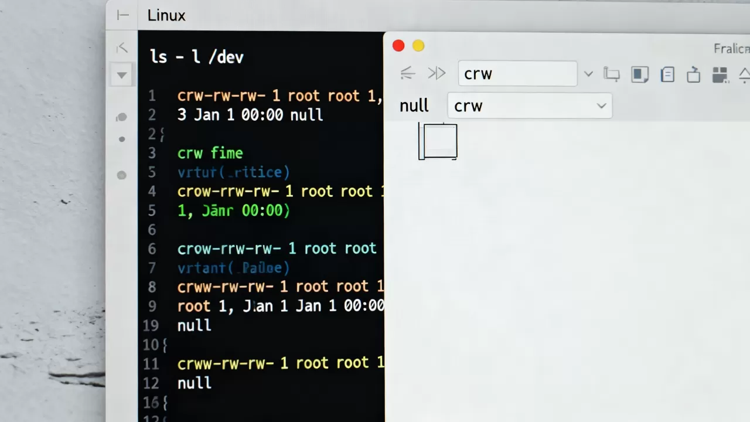The width and height of the screenshot is (750, 422).
Task: Expand the down triangle in the editor sidebar
Action: (122, 75)
